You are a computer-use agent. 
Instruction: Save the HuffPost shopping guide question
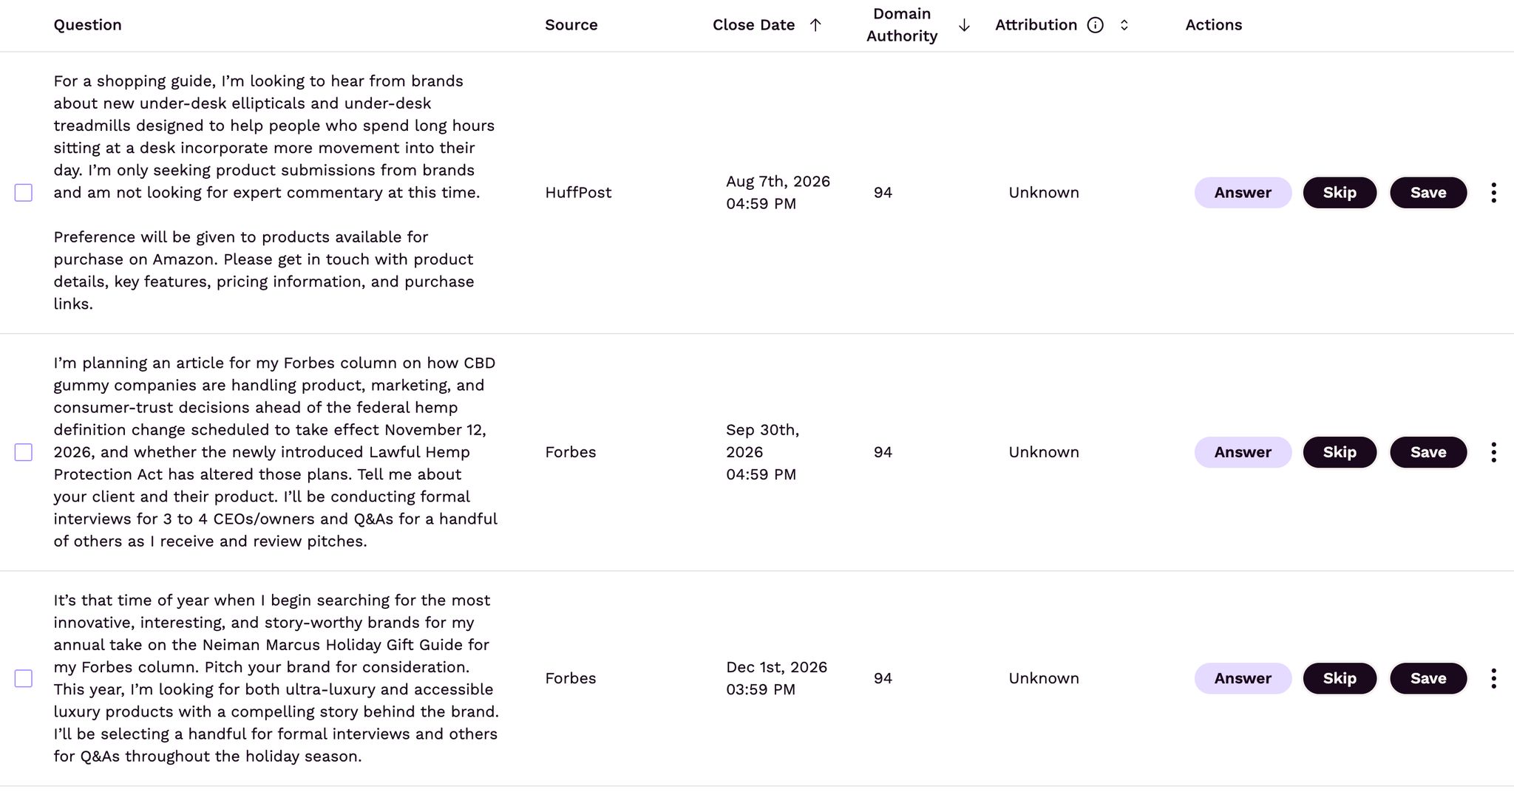pyautogui.click(x=1428, y=193)
